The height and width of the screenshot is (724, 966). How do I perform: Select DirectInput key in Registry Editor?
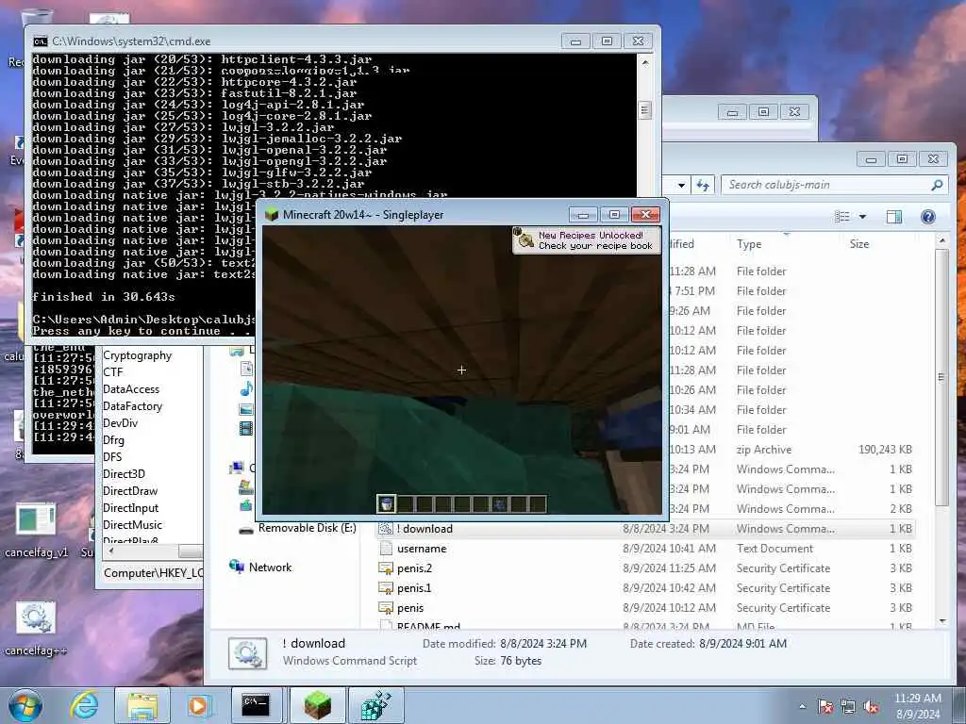coord(130,508)
